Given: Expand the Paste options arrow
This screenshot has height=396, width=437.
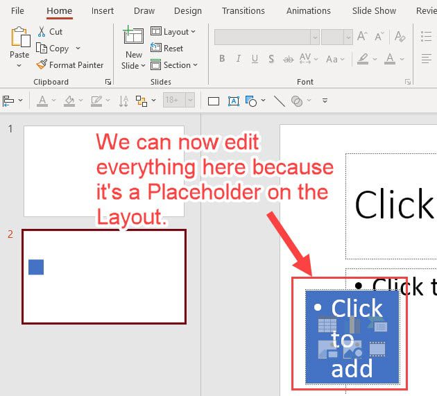Looking at the screenshot, I should coord(19,66).
